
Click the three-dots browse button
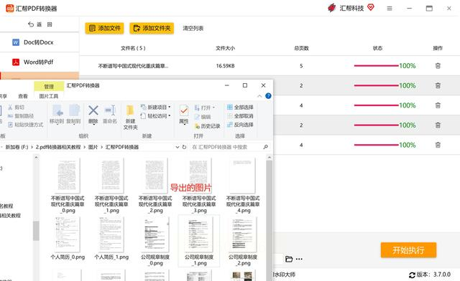(299, 259)
